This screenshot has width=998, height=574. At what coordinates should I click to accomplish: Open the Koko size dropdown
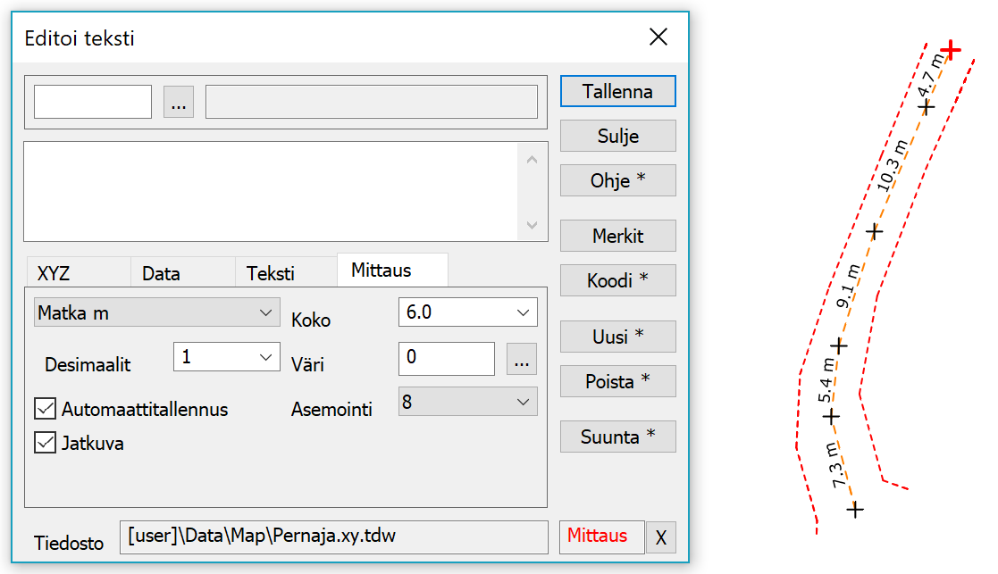pos(467,312)
